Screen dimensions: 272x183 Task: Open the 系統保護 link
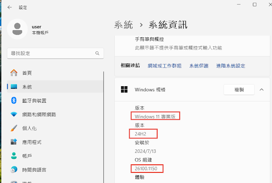click(x=199, y=66)
